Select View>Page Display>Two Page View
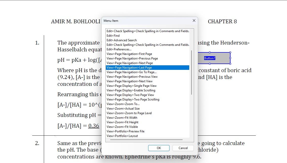The image size is (287, 163). 147,95
